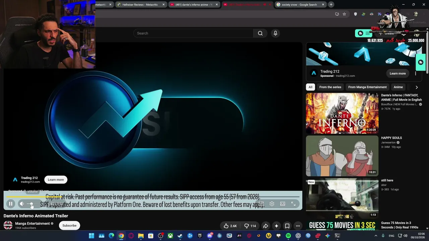Share the video with the arrow icon
Image resolution: width=429 pixels, height=241 pixels.
click(x=265, y=226)
